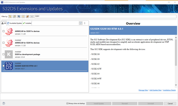Click S32K146 in the device list
This screenshot has height=106, width=178.
pos(96,83)
